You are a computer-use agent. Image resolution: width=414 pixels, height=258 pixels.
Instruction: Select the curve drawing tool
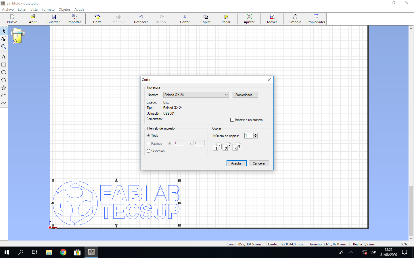point(4,103)
